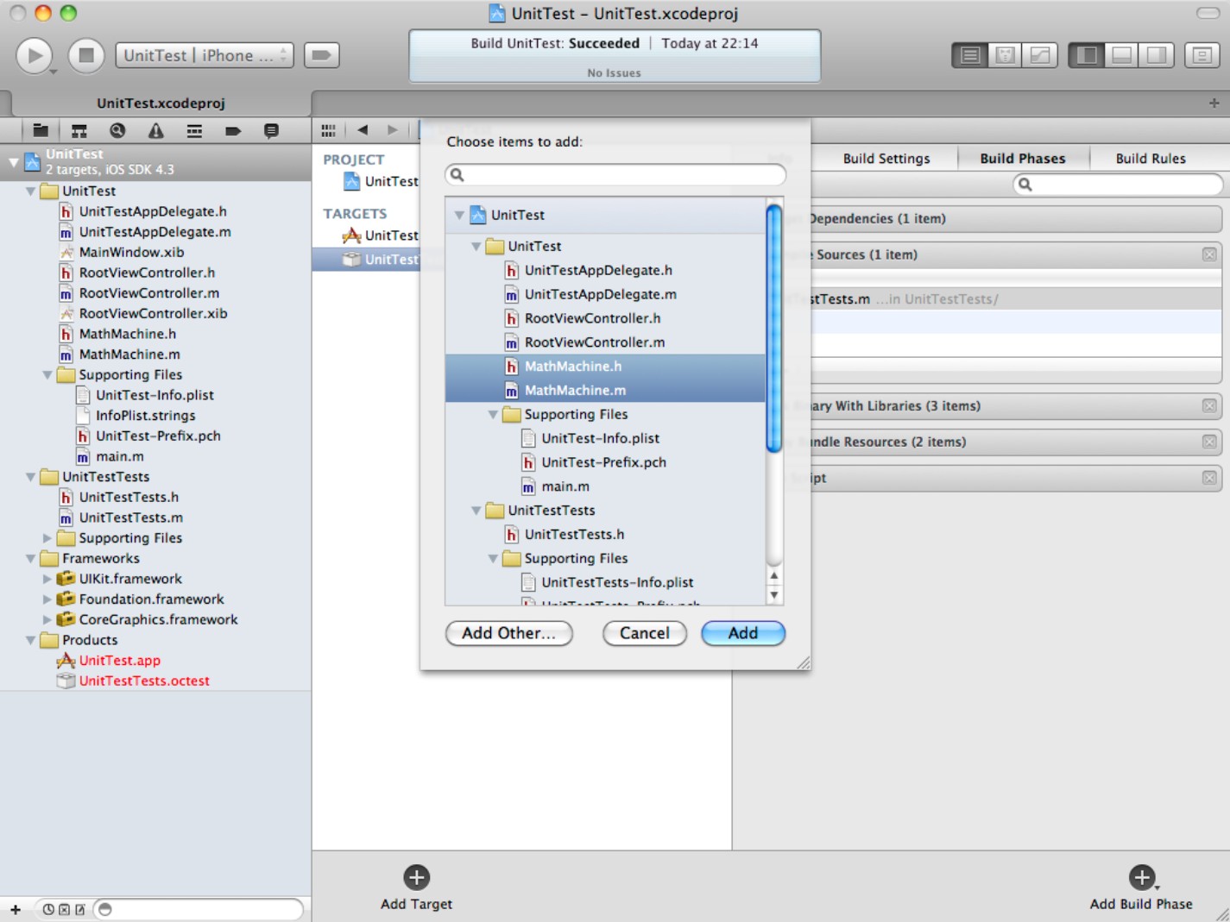Image resolution: width=1230 pixels, height=922 pixels.
Task: Select the Version editor icon
Action: click(1040, 55)
